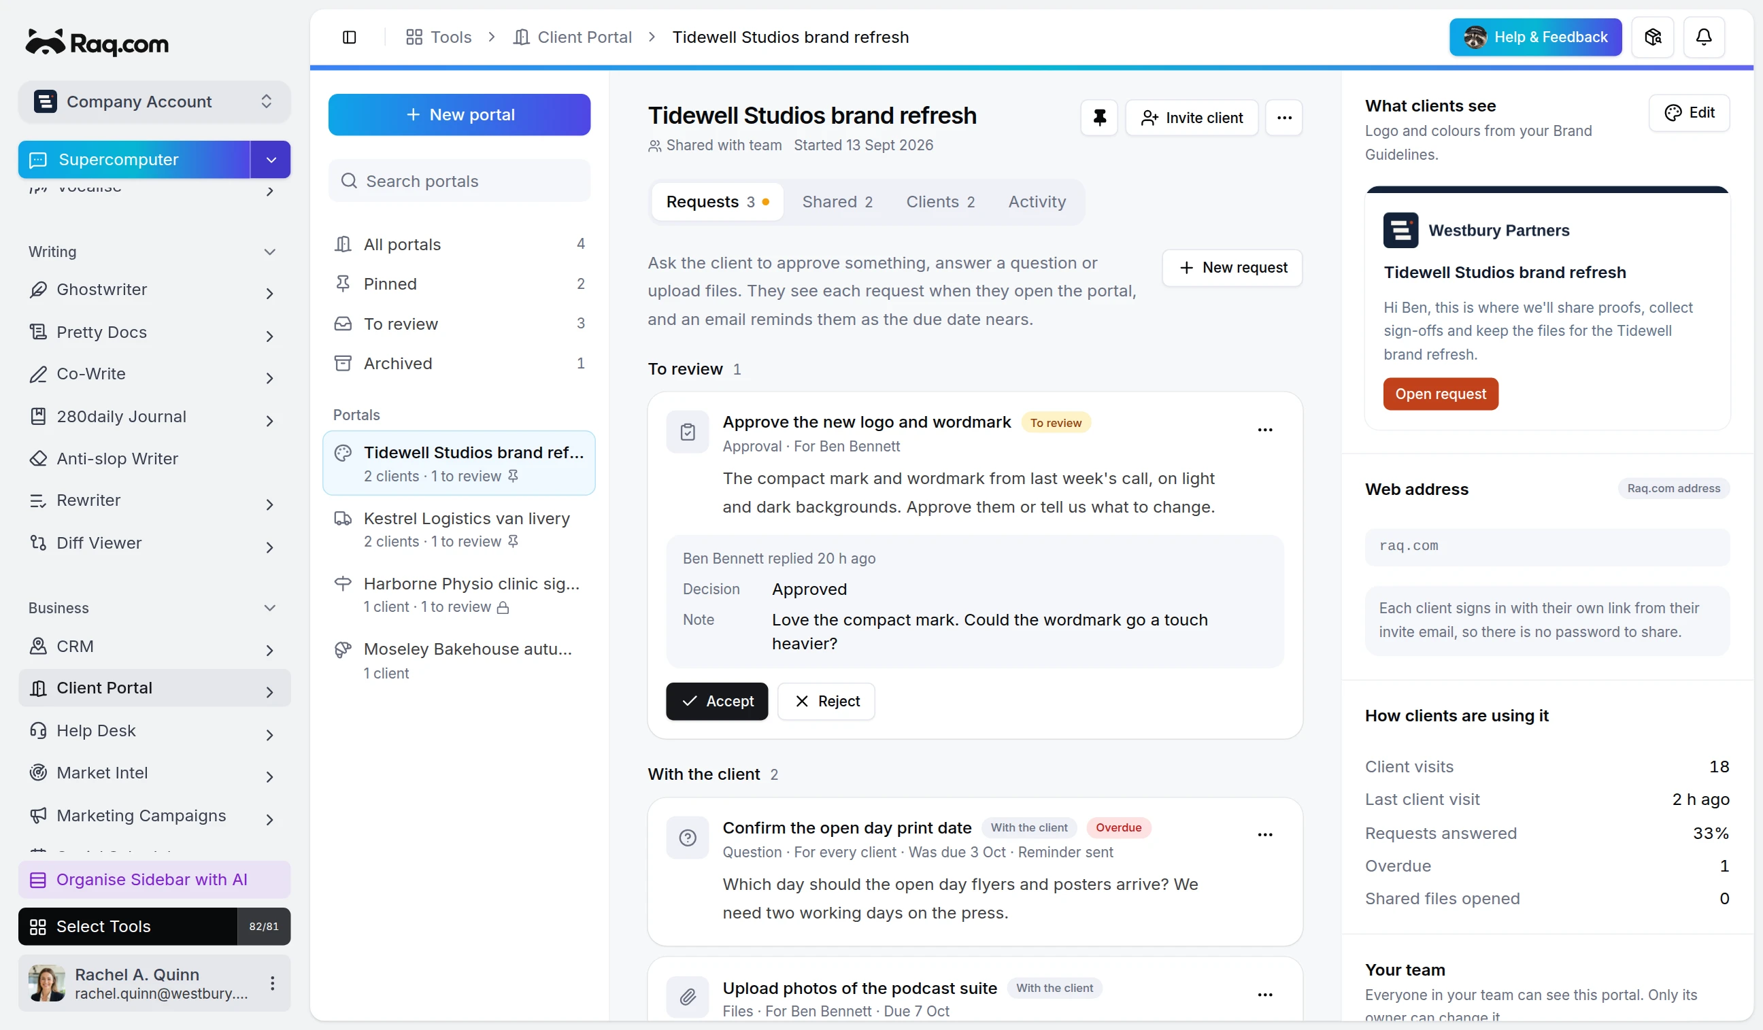Click the orange Open request button

1441,394
